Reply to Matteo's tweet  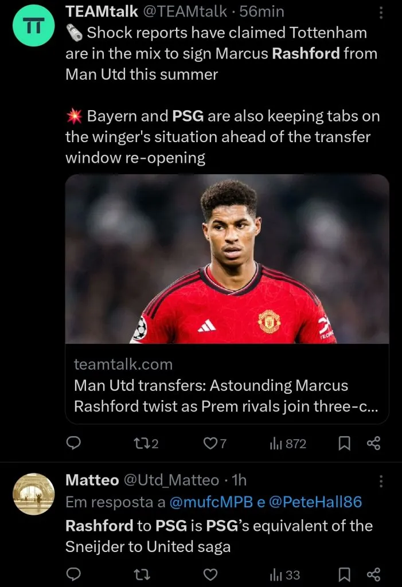tap(74, 574)
